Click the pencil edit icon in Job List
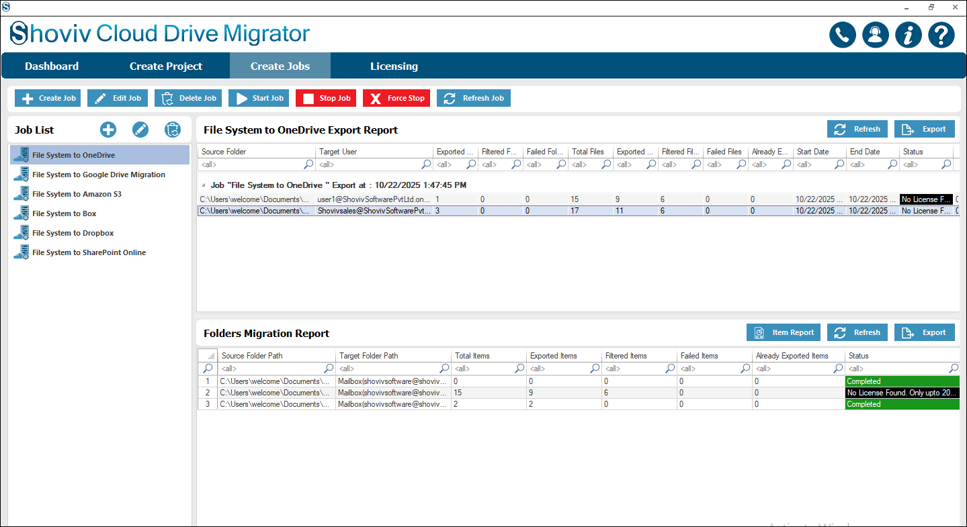967x527 pixels. [x=140, y=130]
